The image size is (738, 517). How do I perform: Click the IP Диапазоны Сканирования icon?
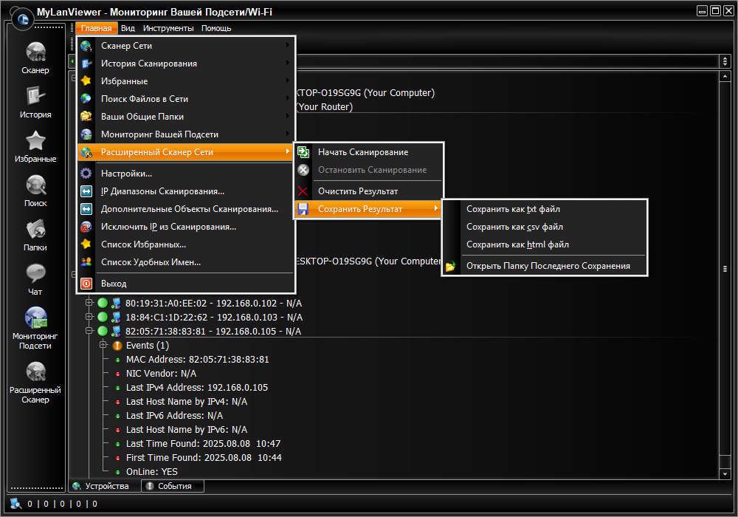86,191
